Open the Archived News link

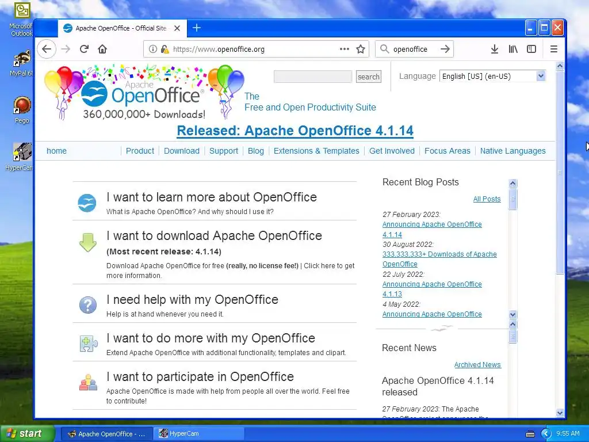pos(477,364)
